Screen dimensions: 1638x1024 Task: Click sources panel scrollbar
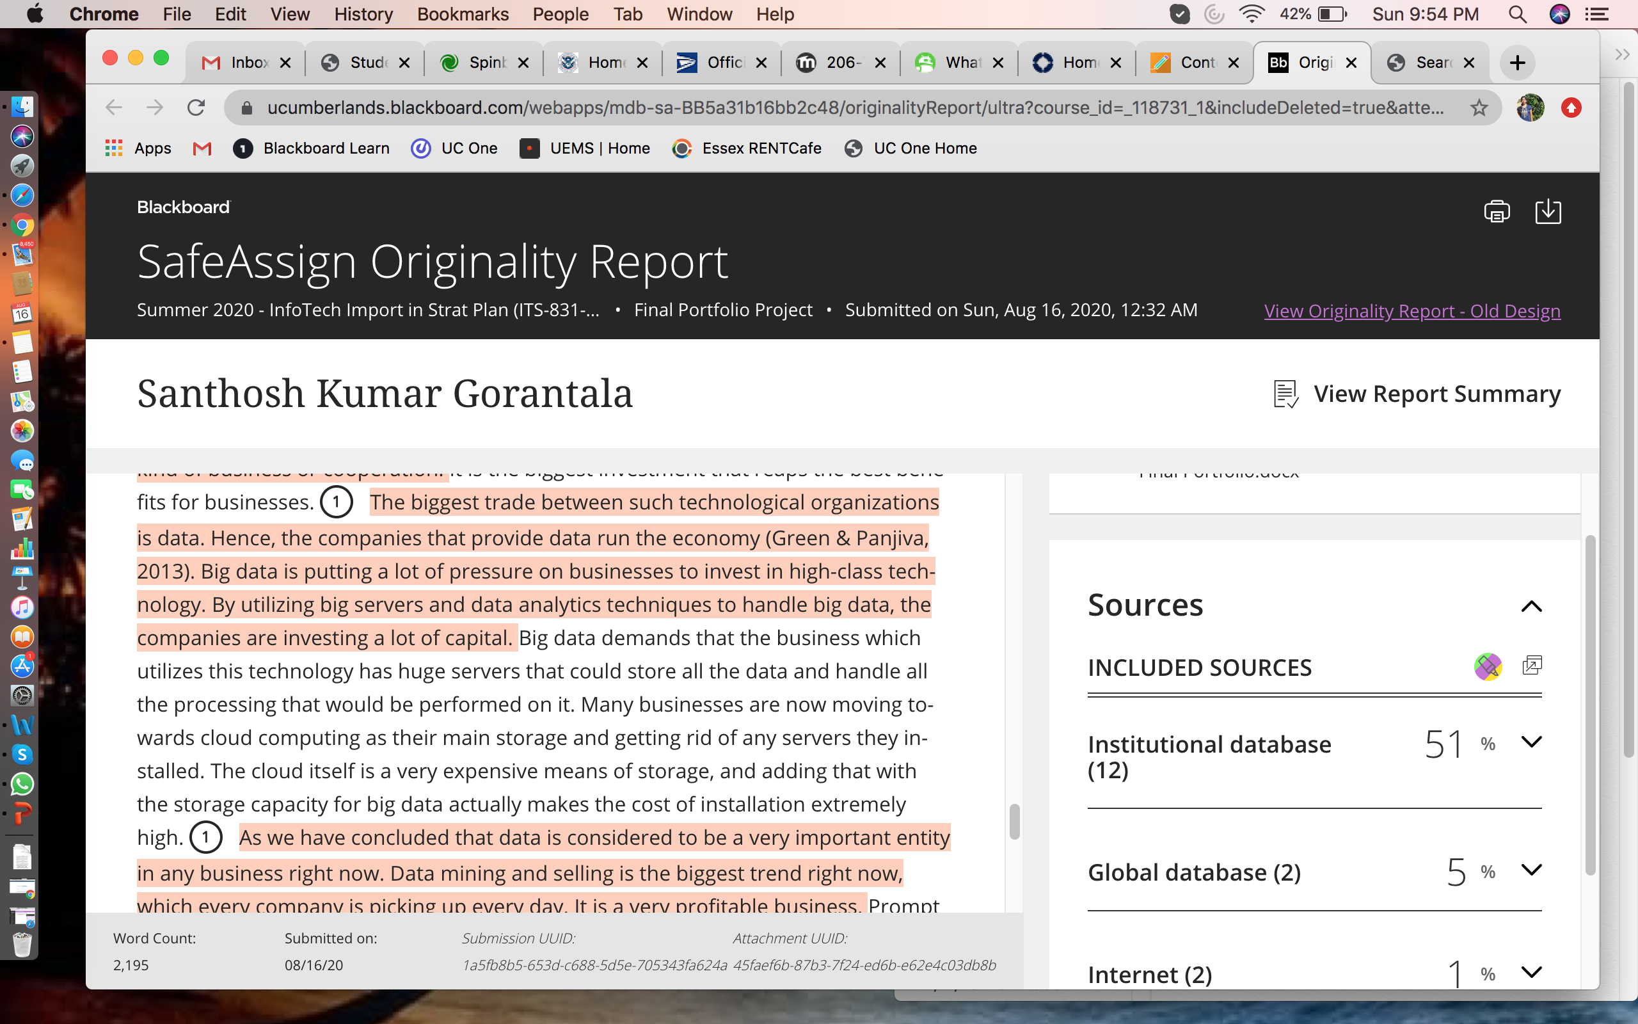[x=1590, y=705]
